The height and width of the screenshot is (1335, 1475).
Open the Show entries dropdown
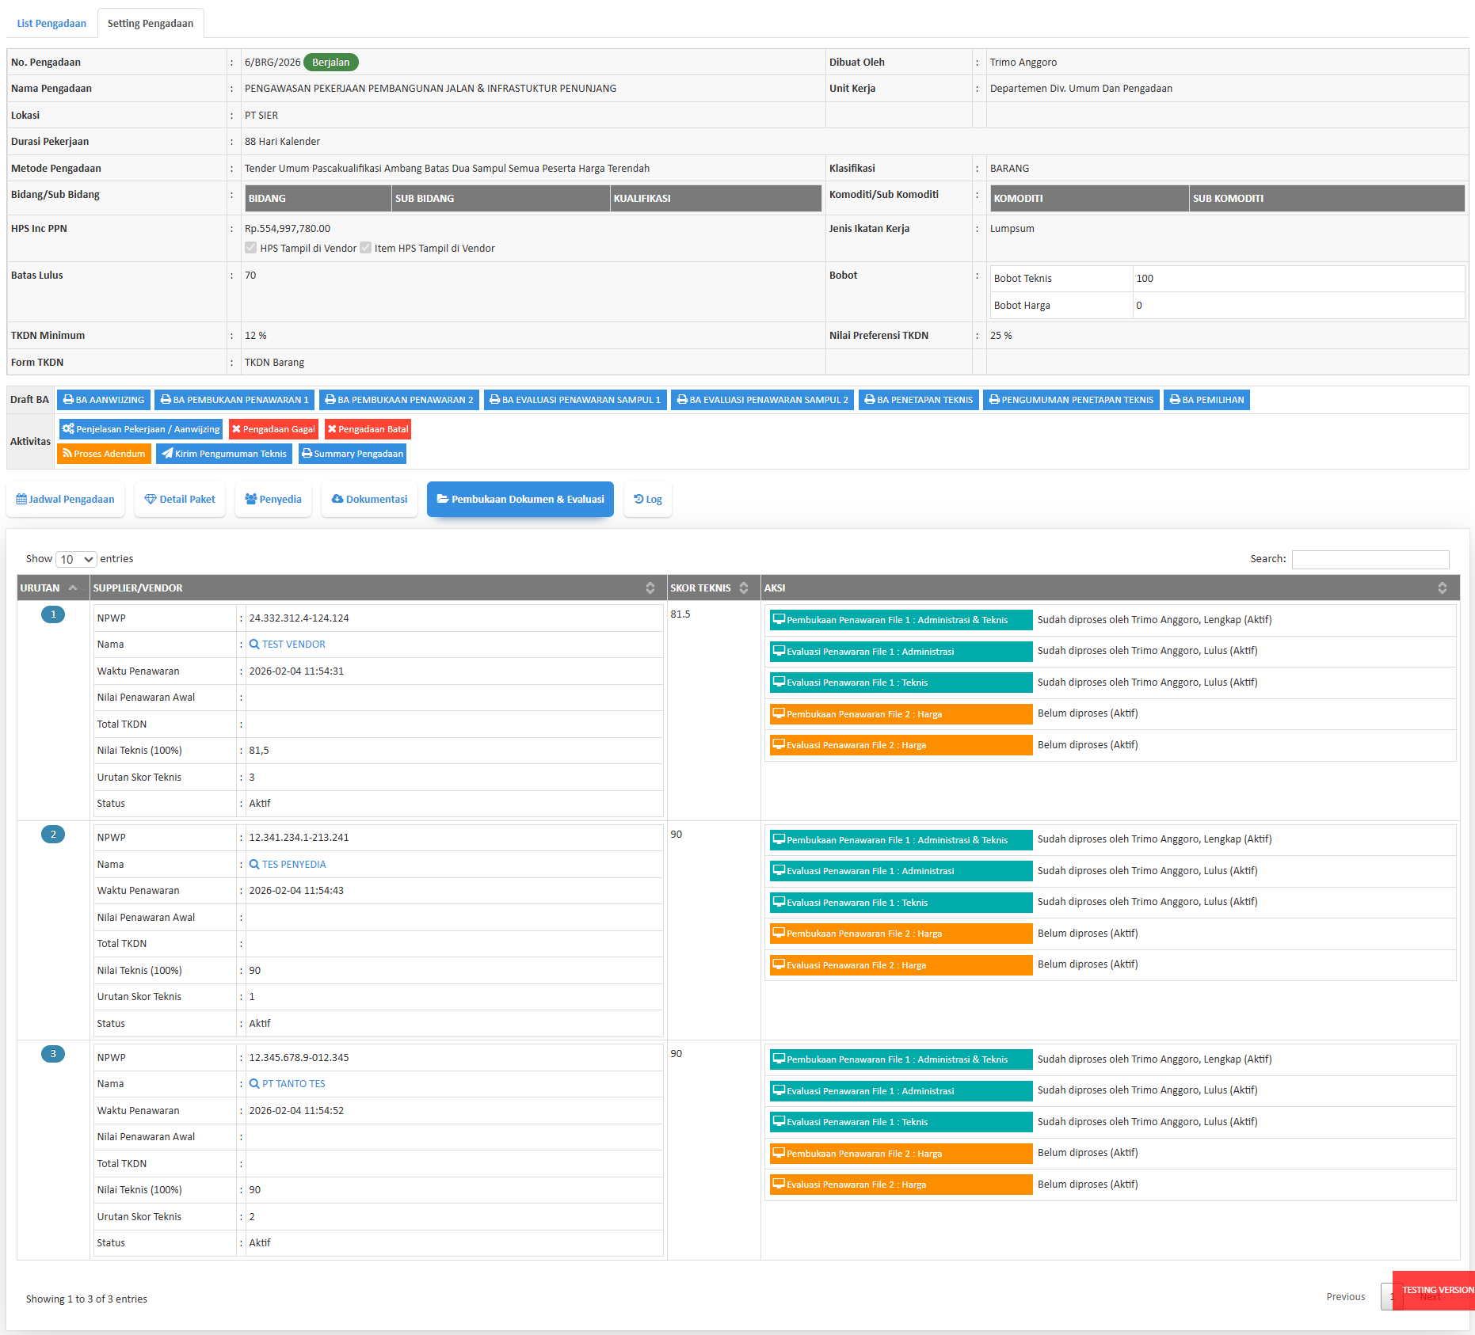(x=76, y=560)
